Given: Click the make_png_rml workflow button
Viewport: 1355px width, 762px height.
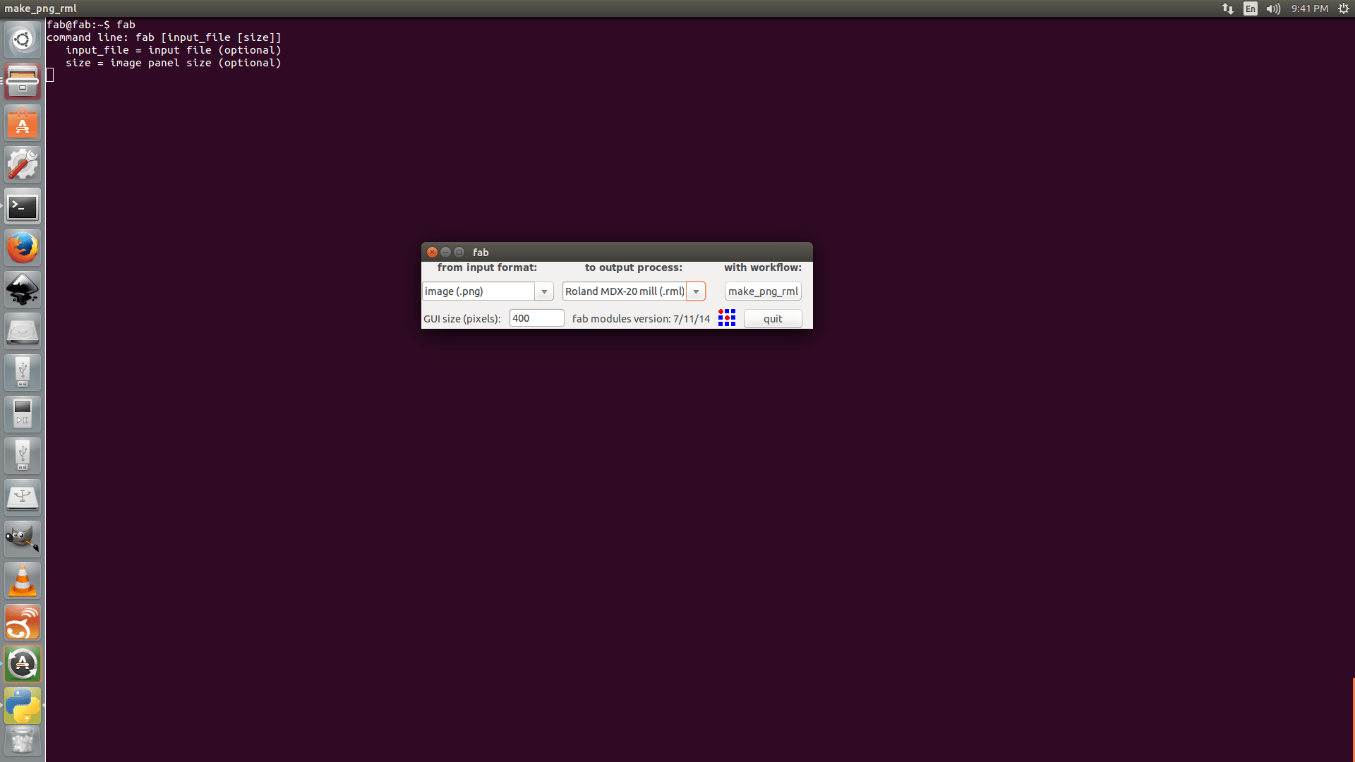Looking at the screenshot, I should pyautogui.click(x=762, y=291).
